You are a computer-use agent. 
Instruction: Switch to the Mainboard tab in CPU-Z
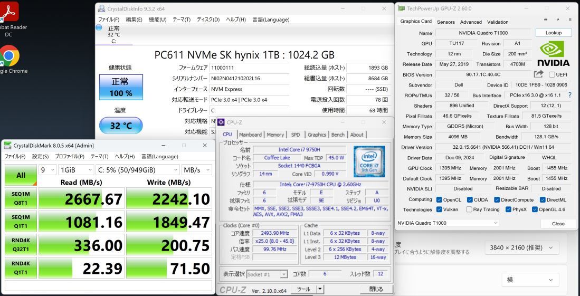tap(251, 135)
